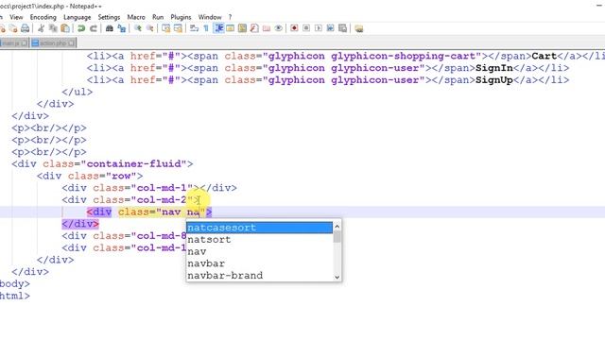Close the action.php tab

(x=72, y=43)
